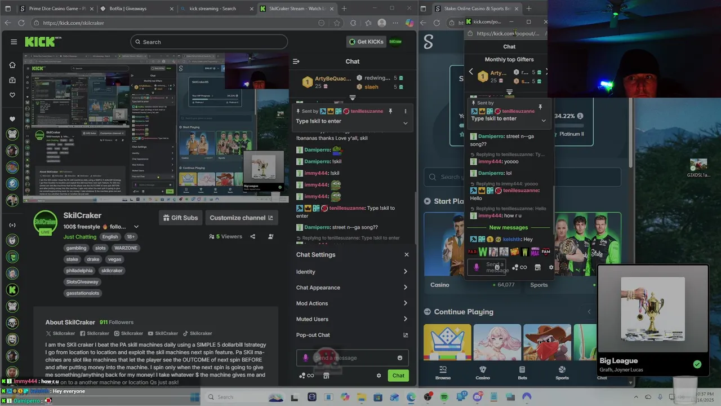This screenshot has height=406, width=721.
Task: Collapse the chat panel arrow icon
Action: [x=296, y=61]
